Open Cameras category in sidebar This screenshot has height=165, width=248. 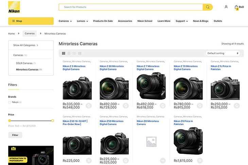(18, 55)
